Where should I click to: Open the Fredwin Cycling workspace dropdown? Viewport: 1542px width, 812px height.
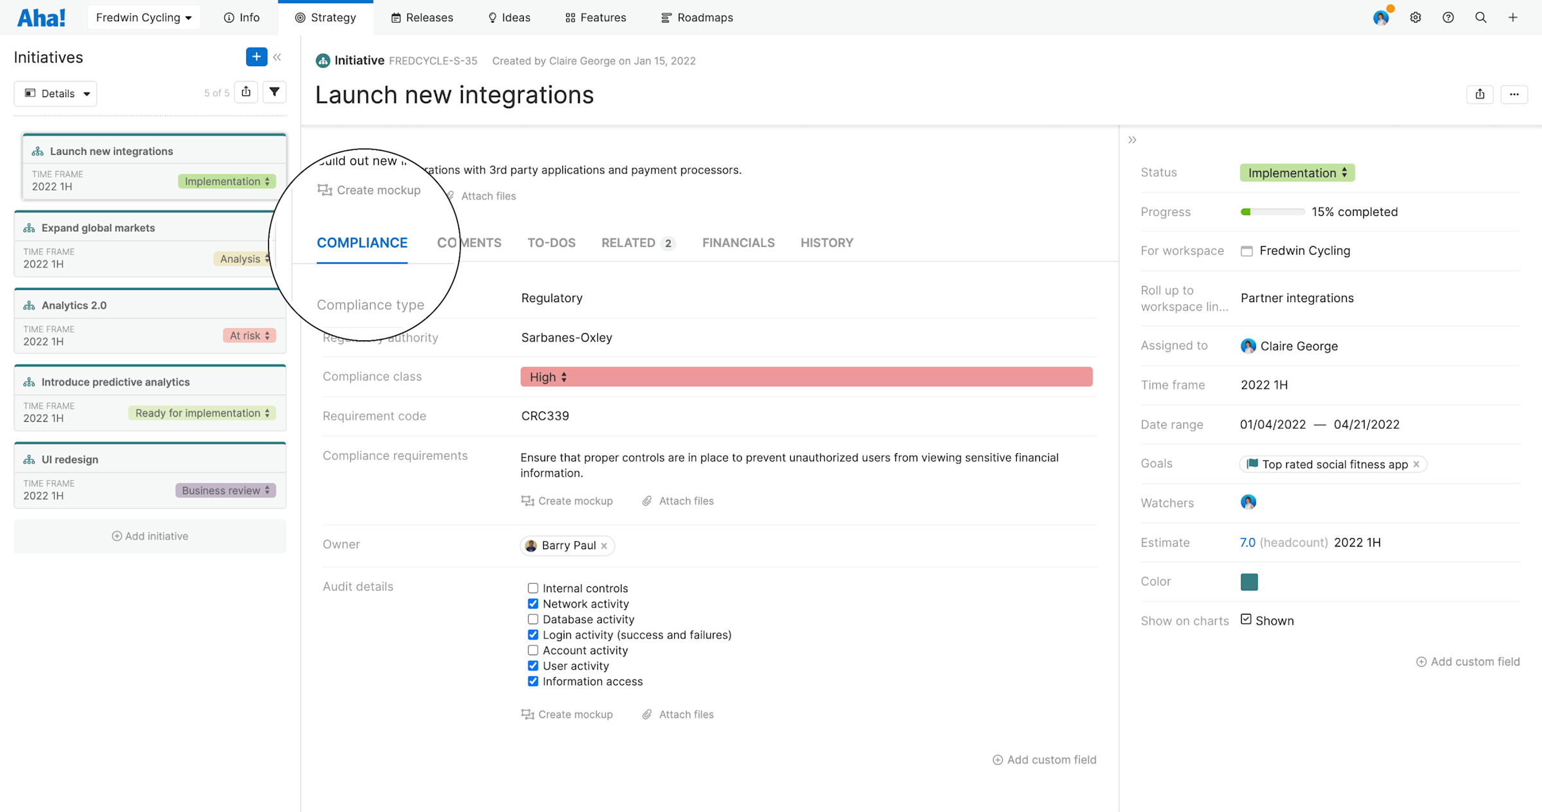pyautogui.click(x=143, y=17)
